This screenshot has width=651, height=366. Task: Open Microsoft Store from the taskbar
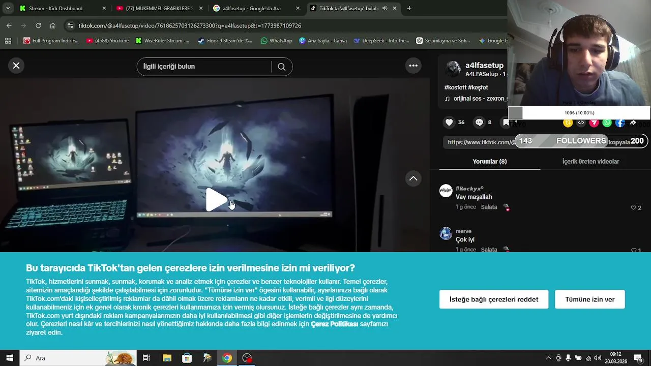[187, 358]
